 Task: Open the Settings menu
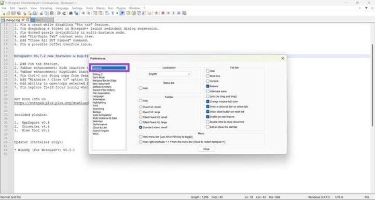pos(77,8)
